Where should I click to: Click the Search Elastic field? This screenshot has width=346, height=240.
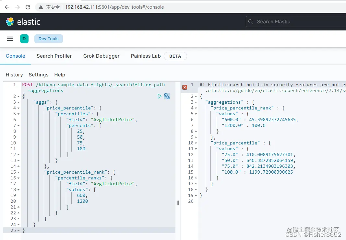coord(296,22)
